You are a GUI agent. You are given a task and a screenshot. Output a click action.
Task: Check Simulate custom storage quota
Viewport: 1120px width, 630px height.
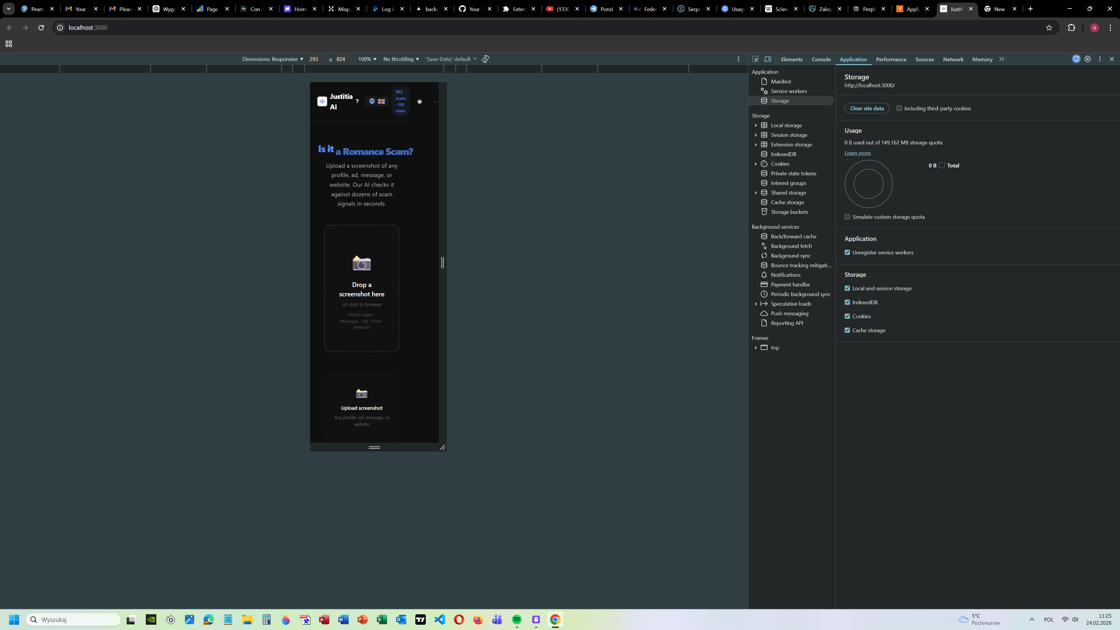(847, 217)
